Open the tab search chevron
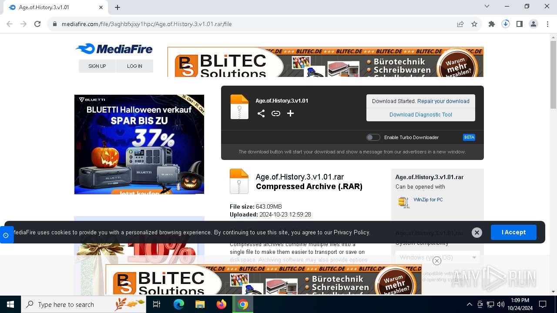Image resolution: width=557 pixels, height=313 pixels. point(487,7)
